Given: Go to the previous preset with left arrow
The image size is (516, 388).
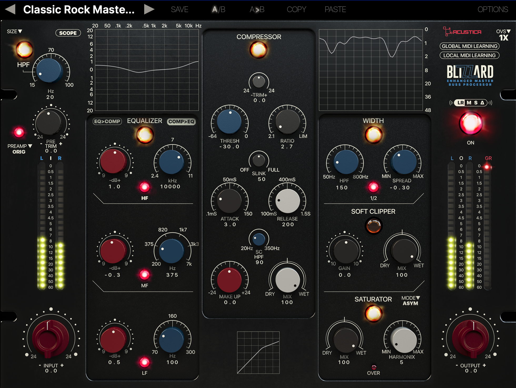Looking at the screenshot, I should [x=11, y=9].
